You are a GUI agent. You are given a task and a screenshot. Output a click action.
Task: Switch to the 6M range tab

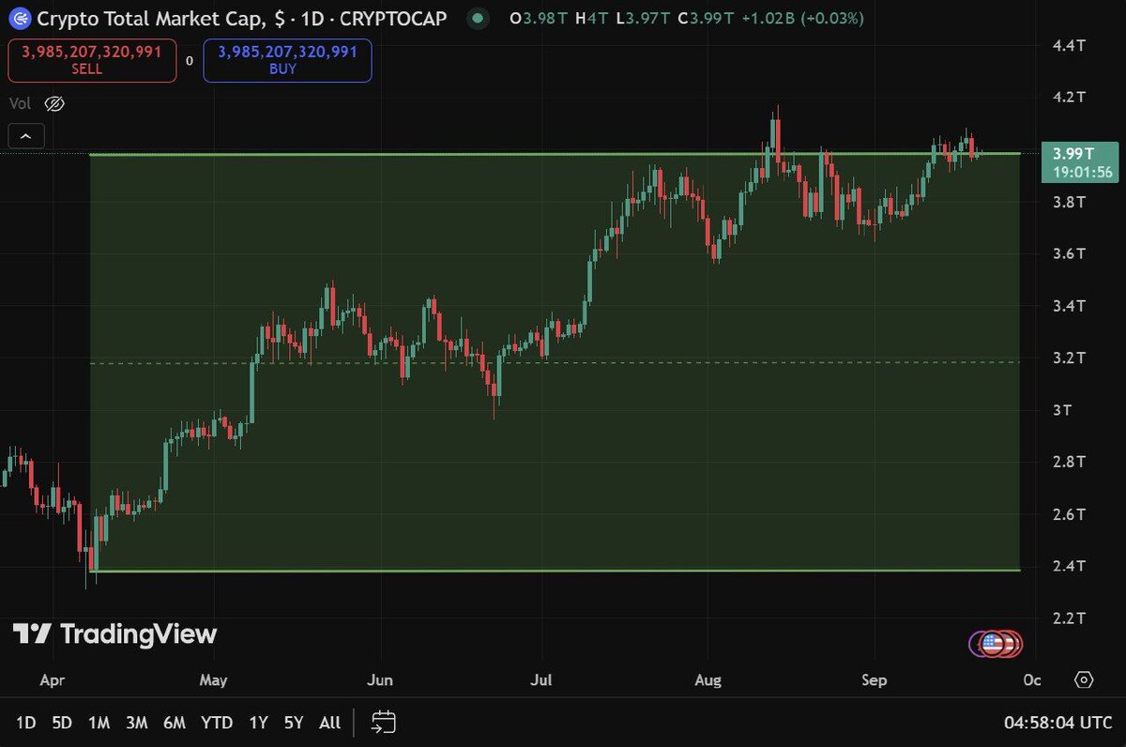[x=174, y=723]
